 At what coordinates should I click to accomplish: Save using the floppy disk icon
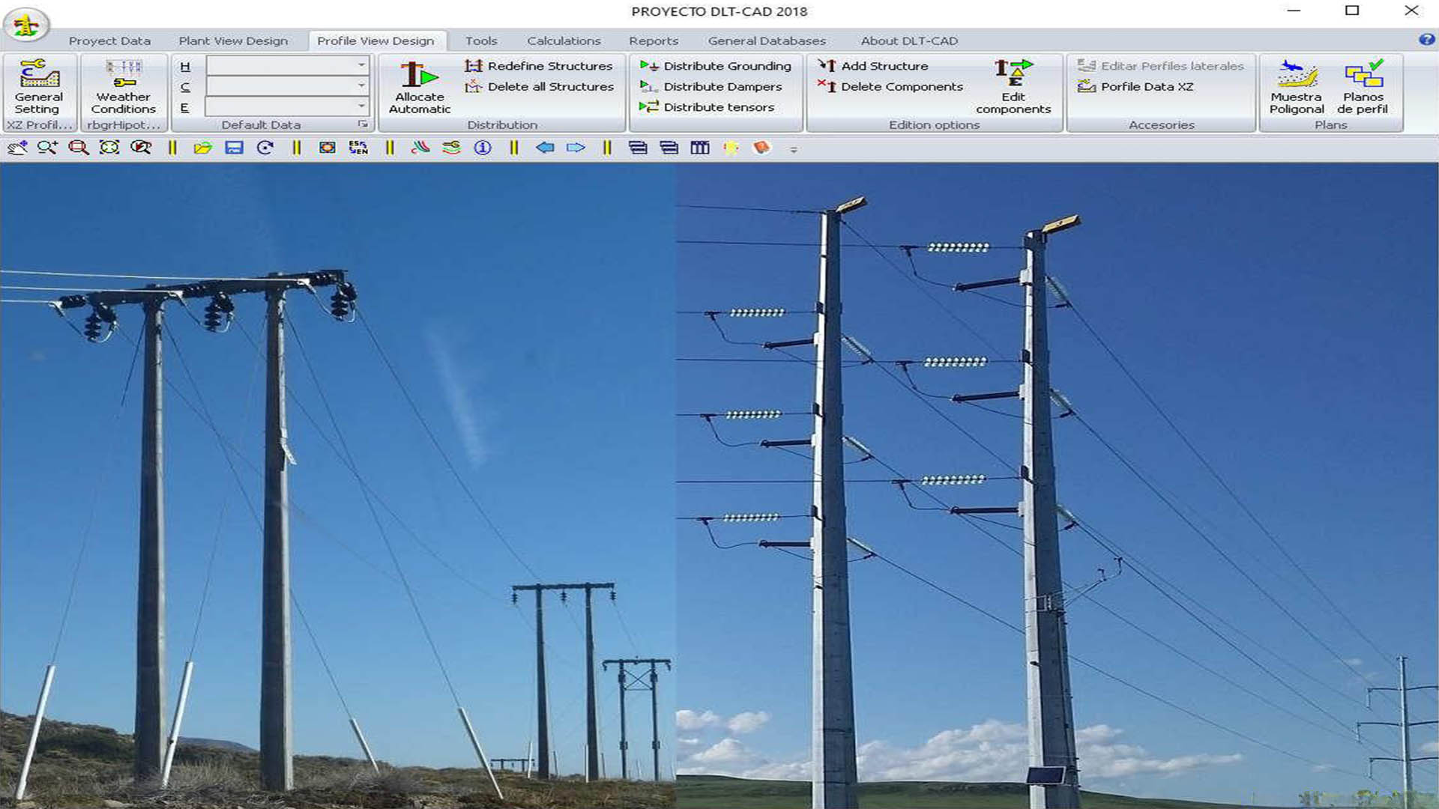click(234, 148)
